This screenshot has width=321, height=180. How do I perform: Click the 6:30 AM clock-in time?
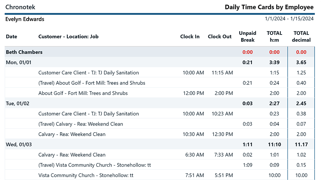[194, 155]
